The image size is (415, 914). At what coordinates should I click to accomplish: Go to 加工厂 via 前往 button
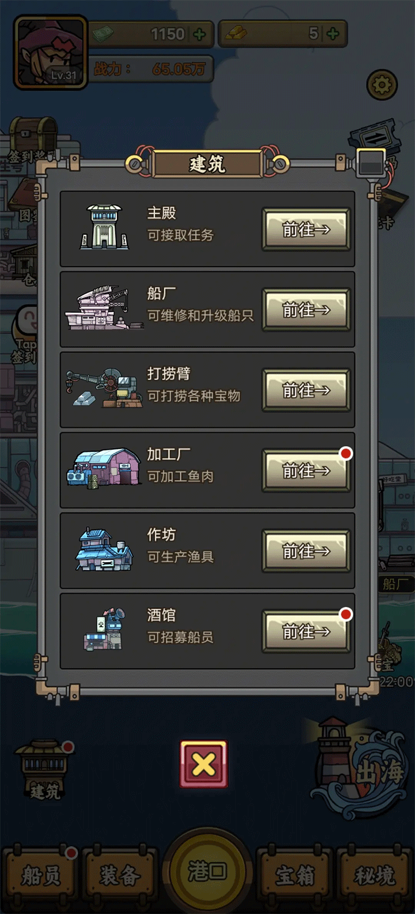point(306,471)
